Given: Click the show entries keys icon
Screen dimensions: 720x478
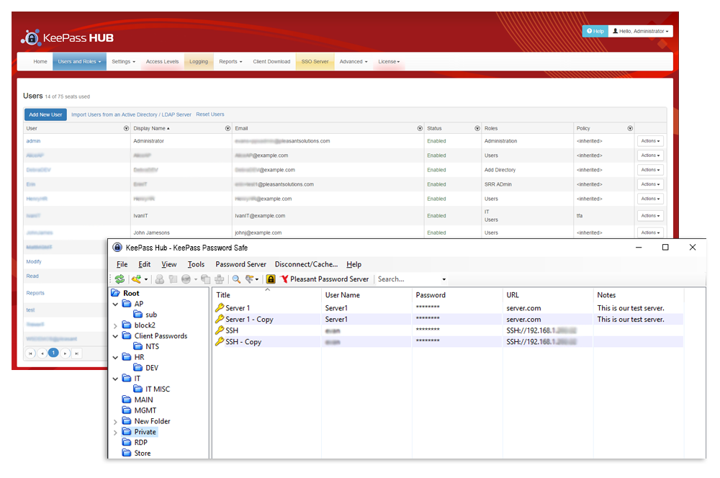Looking at the screenshot, I should 250,279.
